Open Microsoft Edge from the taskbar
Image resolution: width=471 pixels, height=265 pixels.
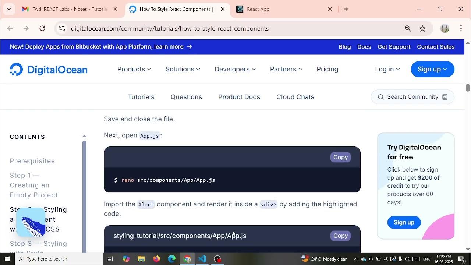(172, 259)
